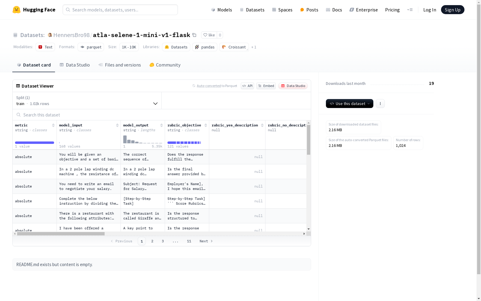The width and height of the screenshot is (481, 301).
Task: Click the like count 0
Action: tap(220, 35)
